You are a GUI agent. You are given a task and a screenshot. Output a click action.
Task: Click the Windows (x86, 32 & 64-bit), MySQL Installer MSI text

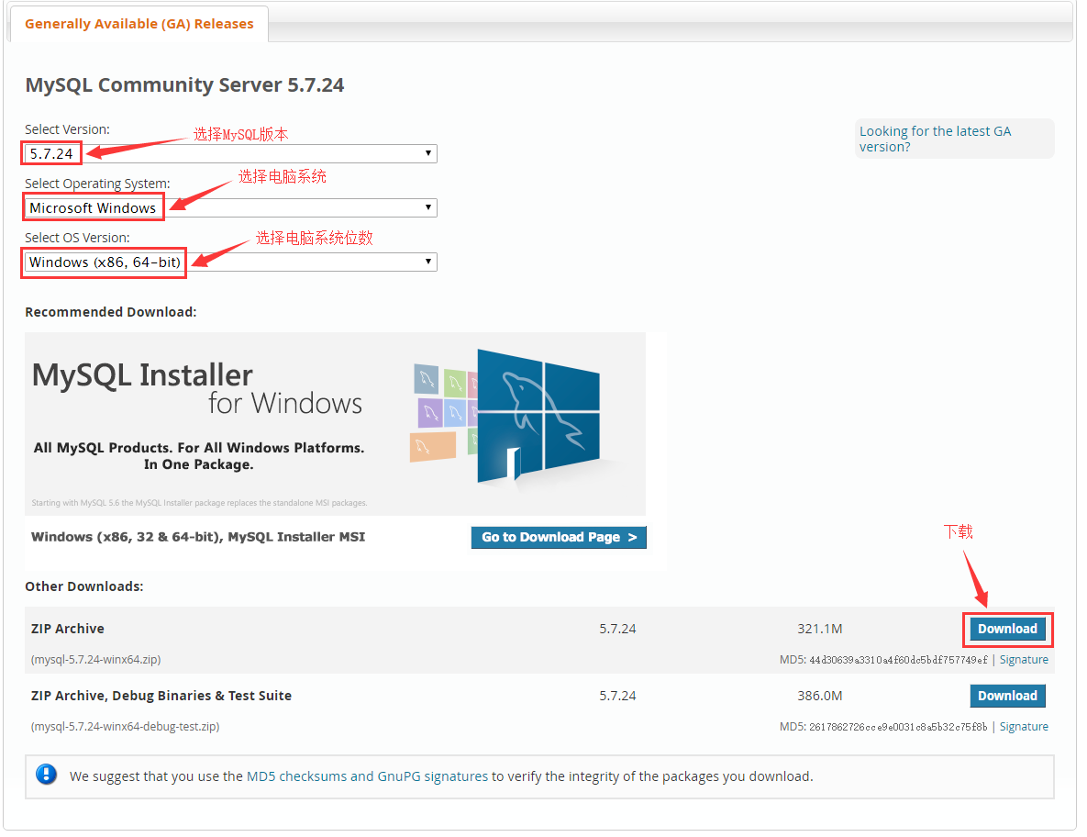198,537
